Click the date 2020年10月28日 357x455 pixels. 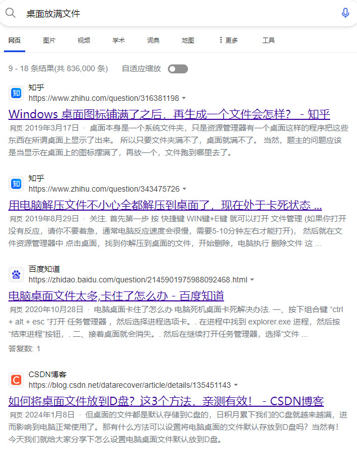[x=54, y=310]
